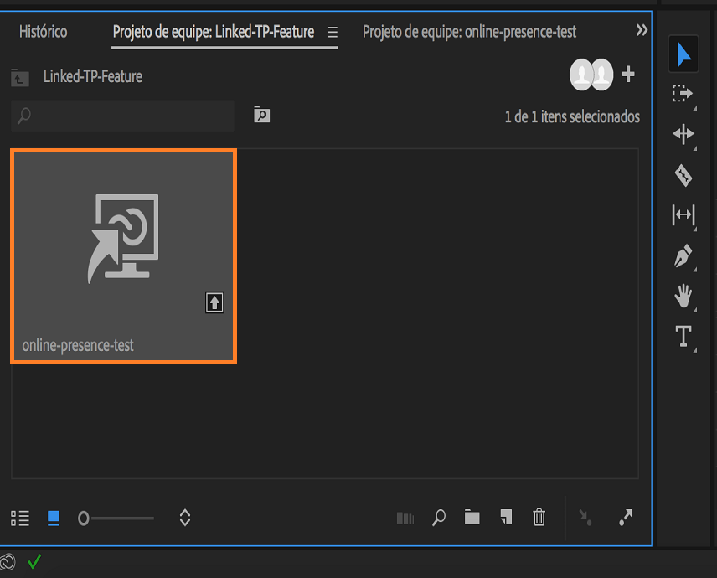The image size is (717, 578).
Task: Toggle Freeform View layout
Action: [405, 518]
